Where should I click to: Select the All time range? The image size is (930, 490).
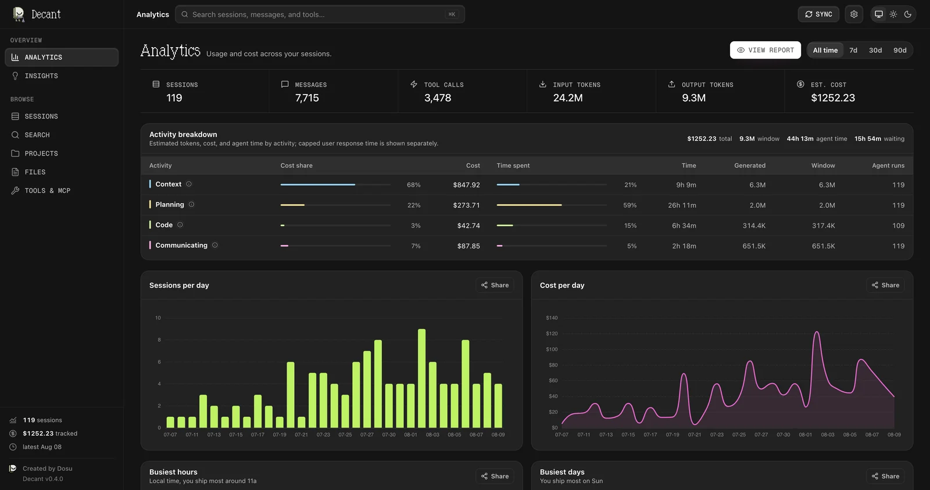(825, 51)
